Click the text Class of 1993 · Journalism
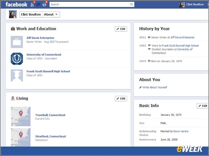This screenshot has height=156, width=209. pyautogui.click(x=41, y=58)
